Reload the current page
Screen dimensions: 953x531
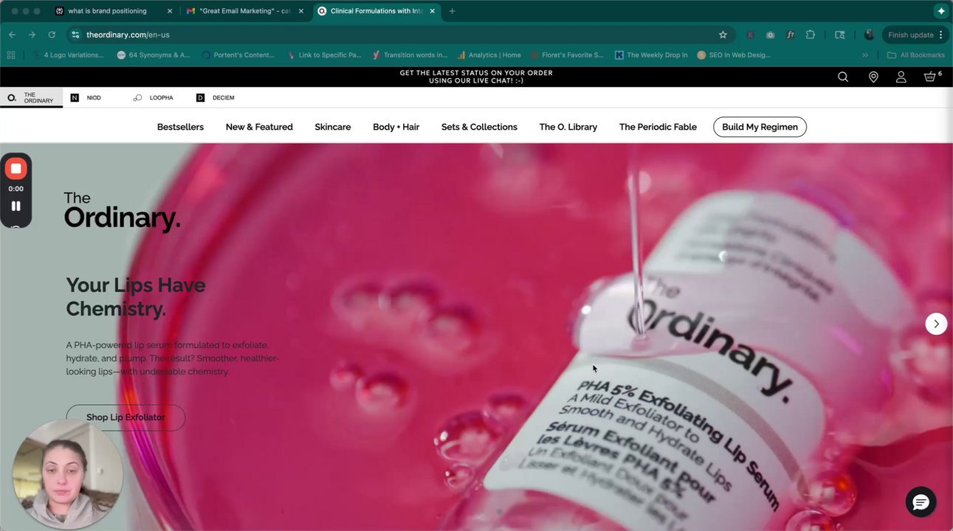(52, 35)
